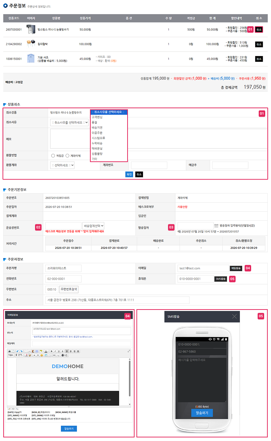The width and height of the screenshot is (271, 441).
Task: Open the 취소사유 select box
Action: tap(69, 122)
